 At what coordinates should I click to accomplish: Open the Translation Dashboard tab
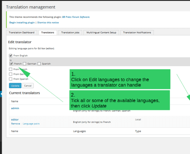21,33
